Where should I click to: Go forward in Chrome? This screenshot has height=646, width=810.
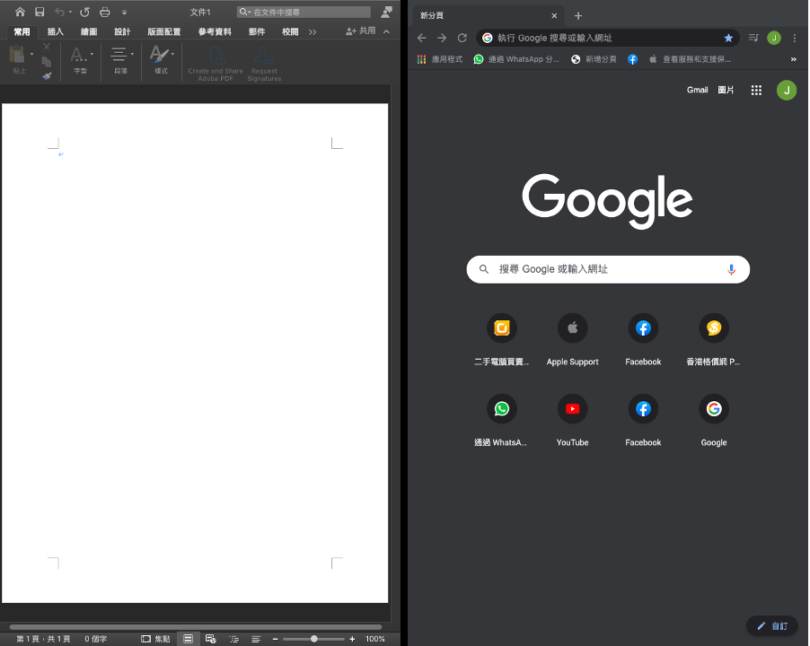442,38
